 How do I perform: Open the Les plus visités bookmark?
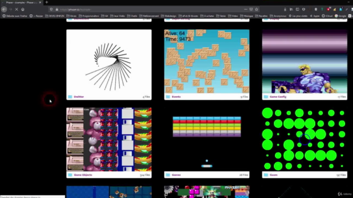coord(298,16)
